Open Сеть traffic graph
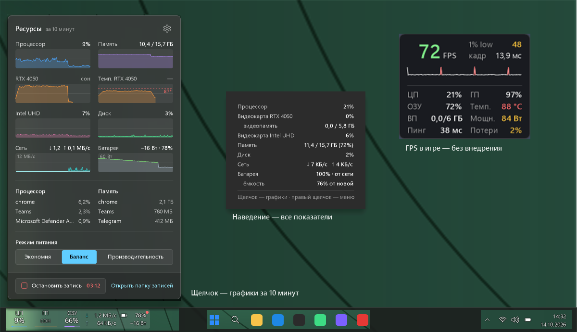Screen dimensions: 577x332 [x=53, y=162]
